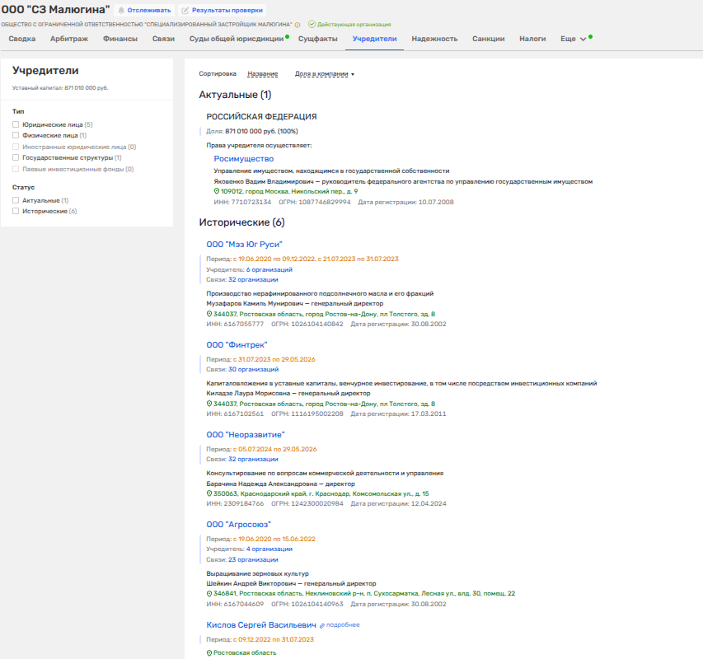This screenshot has height=659, width=703.
Task: Click the ИНН: 6167055777 value
Action: (235, 324)
